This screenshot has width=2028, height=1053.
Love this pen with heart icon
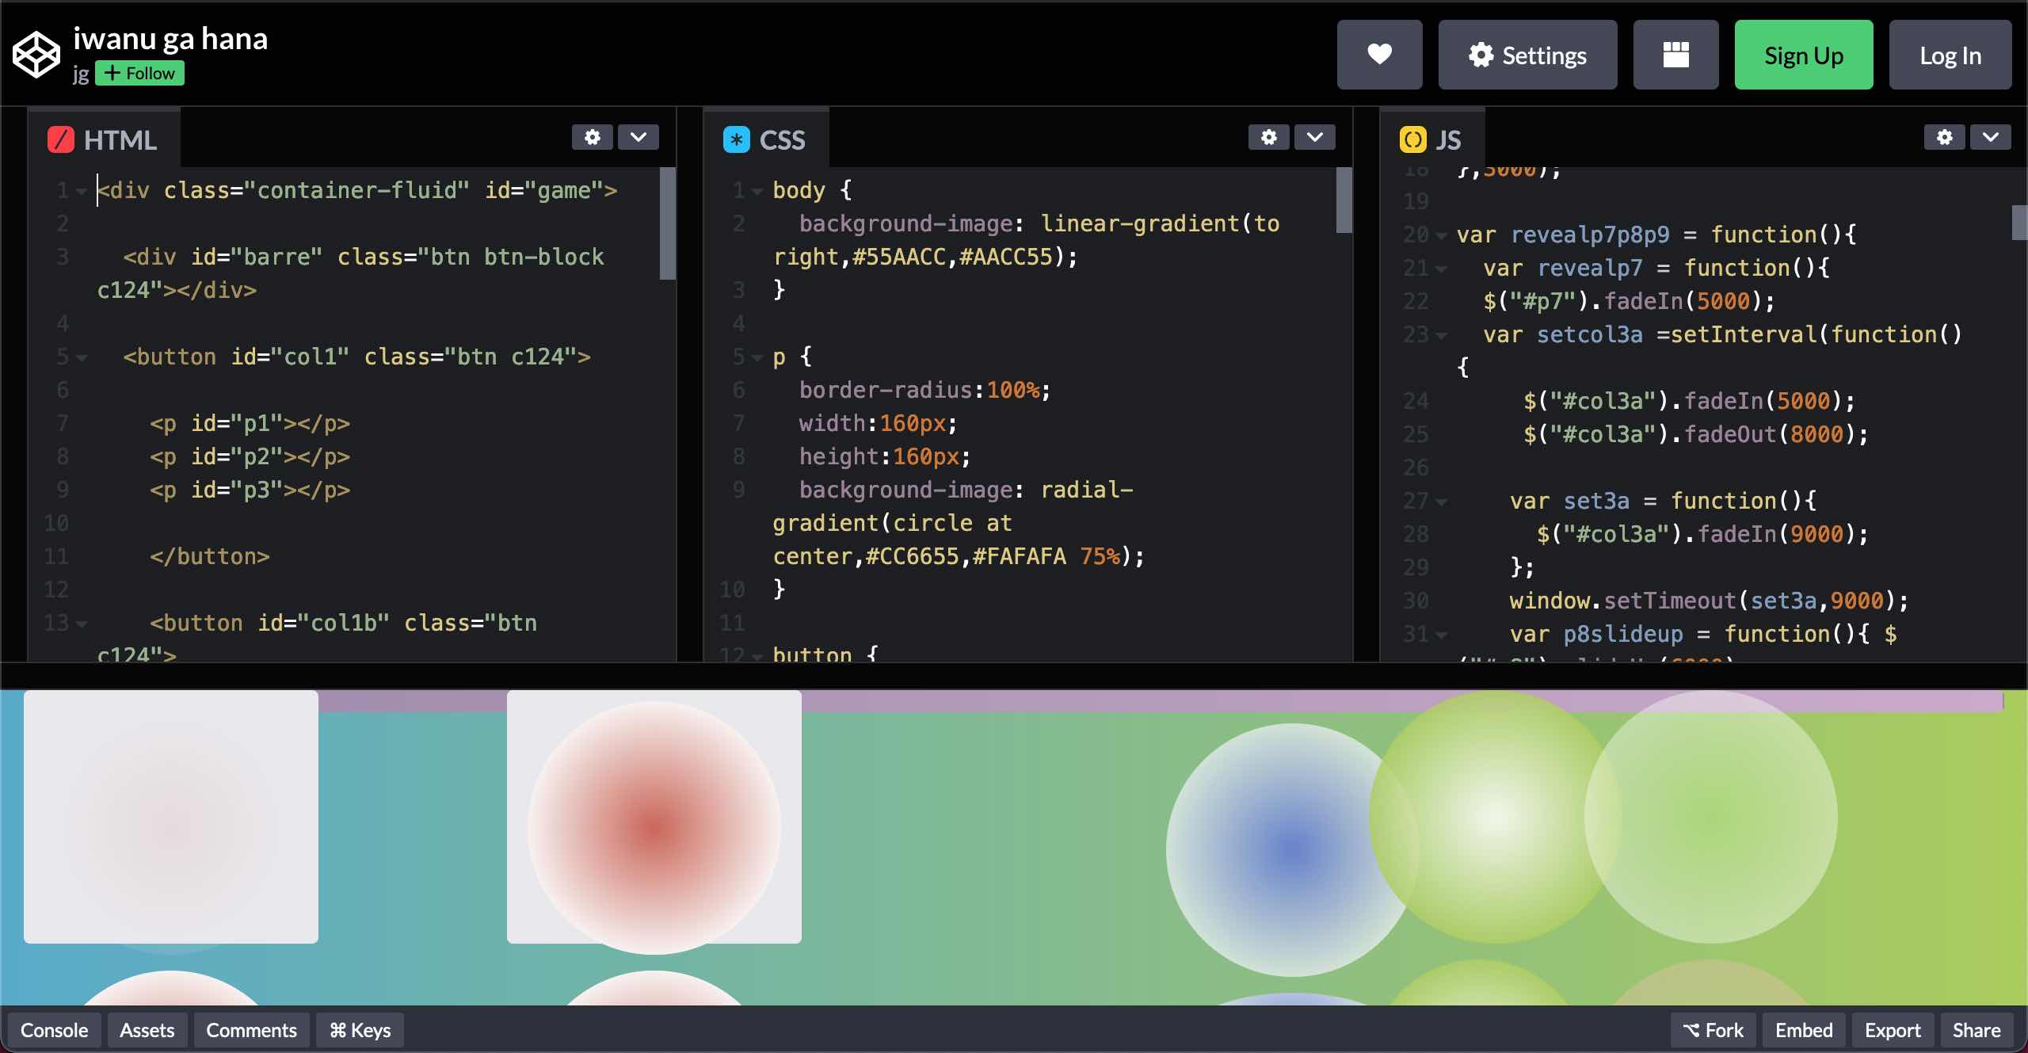1379,55
